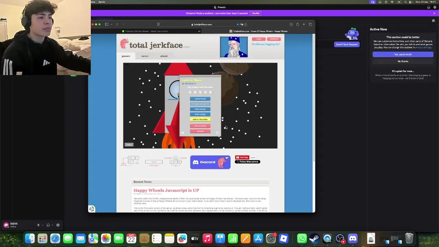
Task: Expand Discord headphone options chevron
Action: (52, 225)
